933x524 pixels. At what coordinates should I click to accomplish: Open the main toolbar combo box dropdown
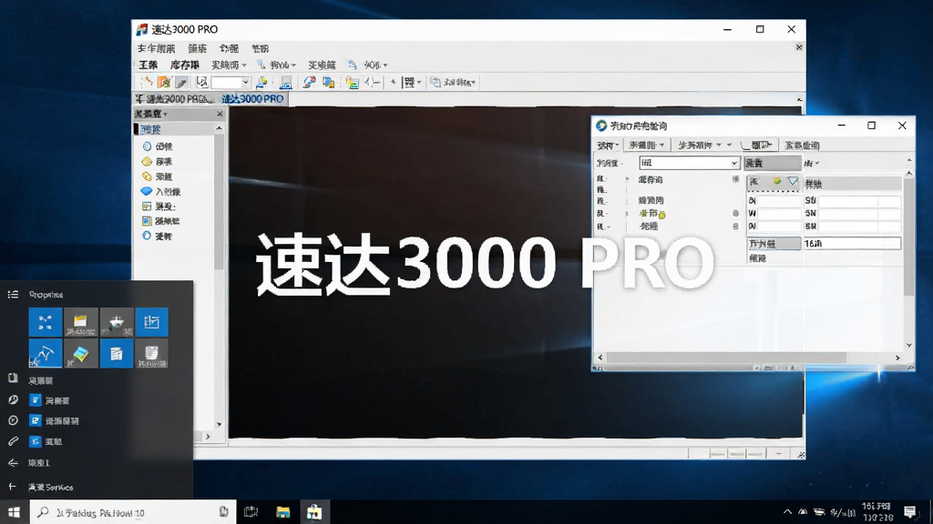(x=245, y=83)
